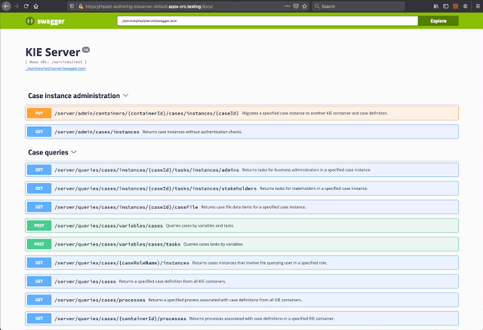This screenshot has height=330, width=483.
Task: Bookmark this page with the star icon
Action: (304, 6)
